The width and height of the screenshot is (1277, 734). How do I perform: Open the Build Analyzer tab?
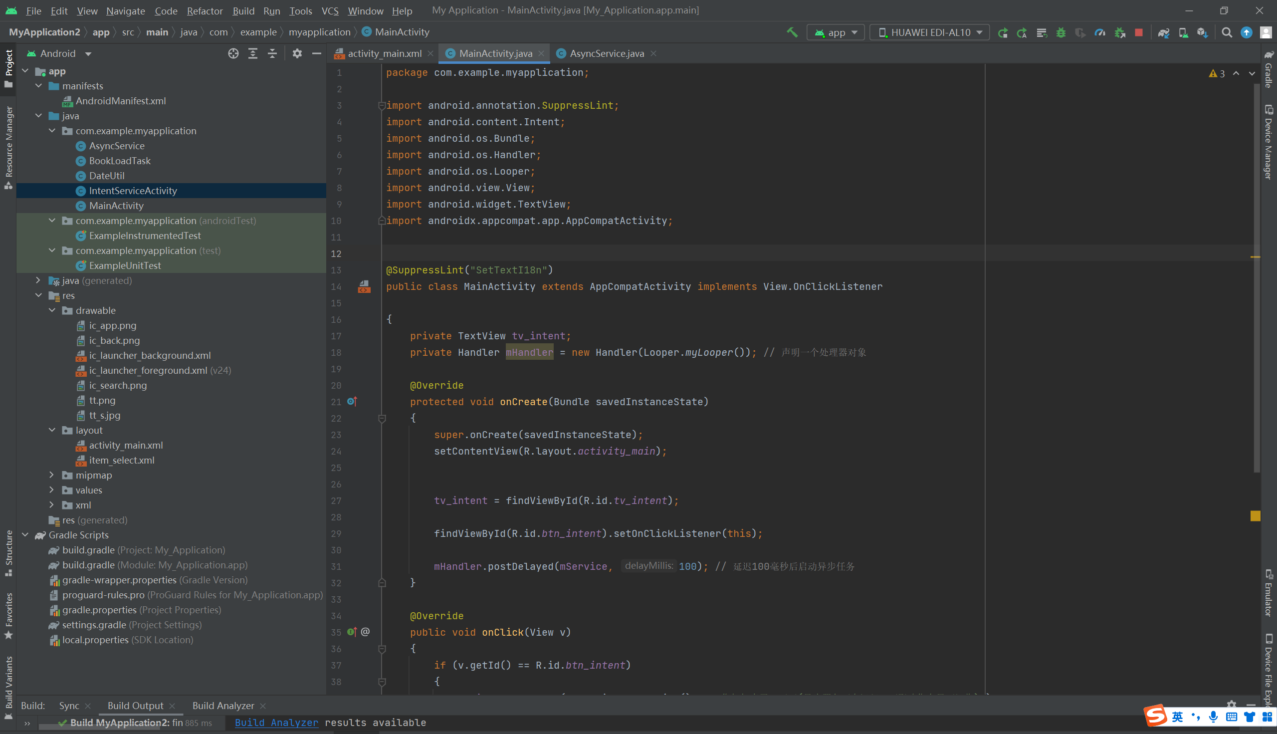[x=223, y=705]
